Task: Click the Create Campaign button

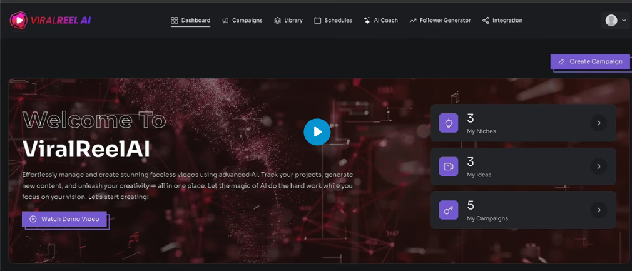Action: pos(590,62)
